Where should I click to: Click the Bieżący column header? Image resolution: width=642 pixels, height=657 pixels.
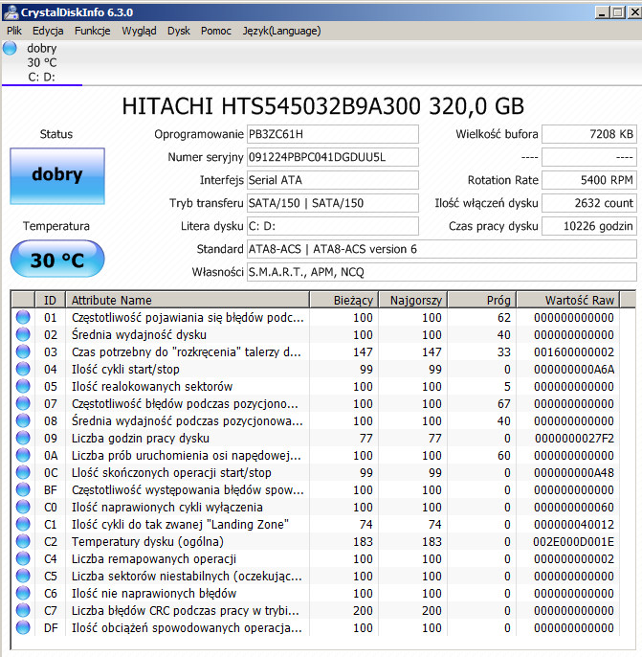[x=344, y=300]
